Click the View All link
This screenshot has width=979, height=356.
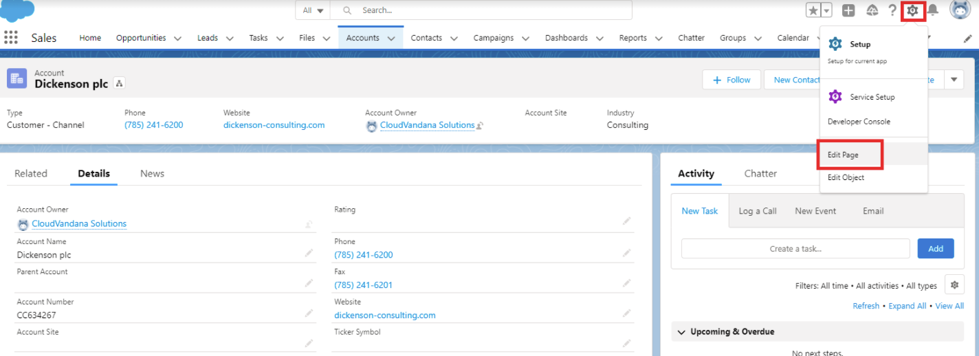click(x=949, y=306)
